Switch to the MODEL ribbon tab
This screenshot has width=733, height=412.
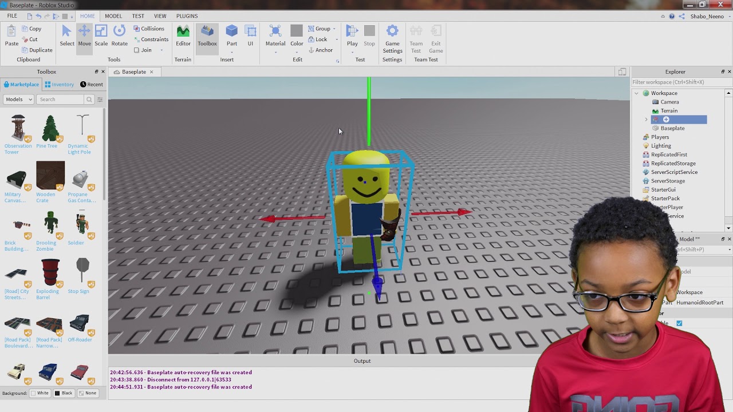click(x=113, y=16)
